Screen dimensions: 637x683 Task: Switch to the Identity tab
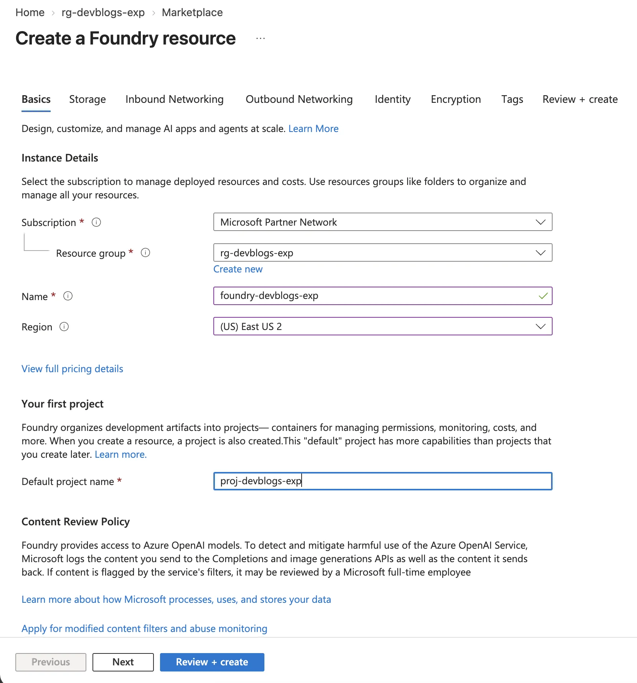(x=393, y=99)
